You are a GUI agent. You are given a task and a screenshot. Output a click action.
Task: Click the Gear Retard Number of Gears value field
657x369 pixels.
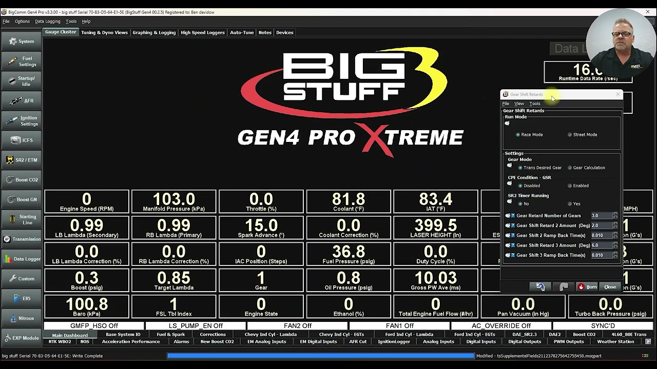(602, 216)
